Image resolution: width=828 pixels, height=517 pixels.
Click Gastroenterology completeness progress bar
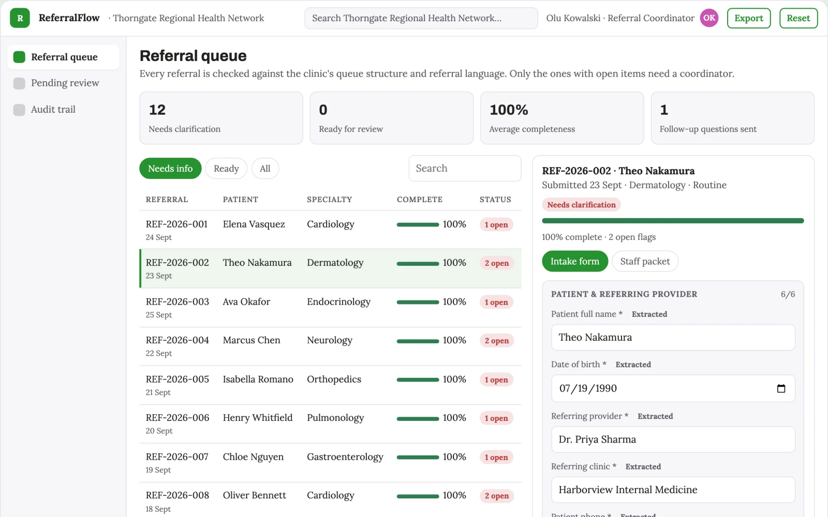(418, 457)
